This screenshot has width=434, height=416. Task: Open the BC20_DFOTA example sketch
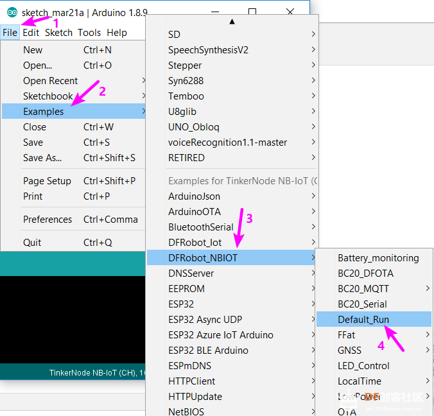(x=374, y=273)
